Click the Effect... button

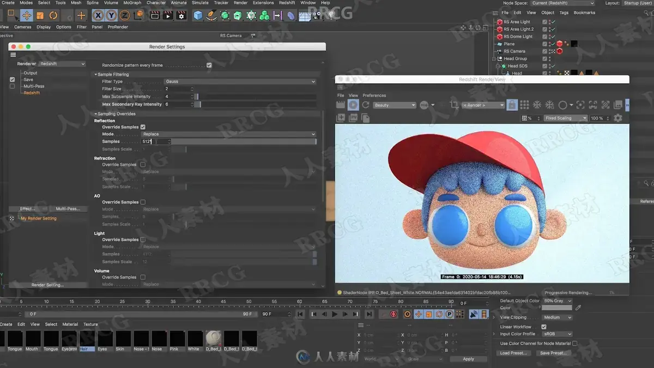point(27,208)
